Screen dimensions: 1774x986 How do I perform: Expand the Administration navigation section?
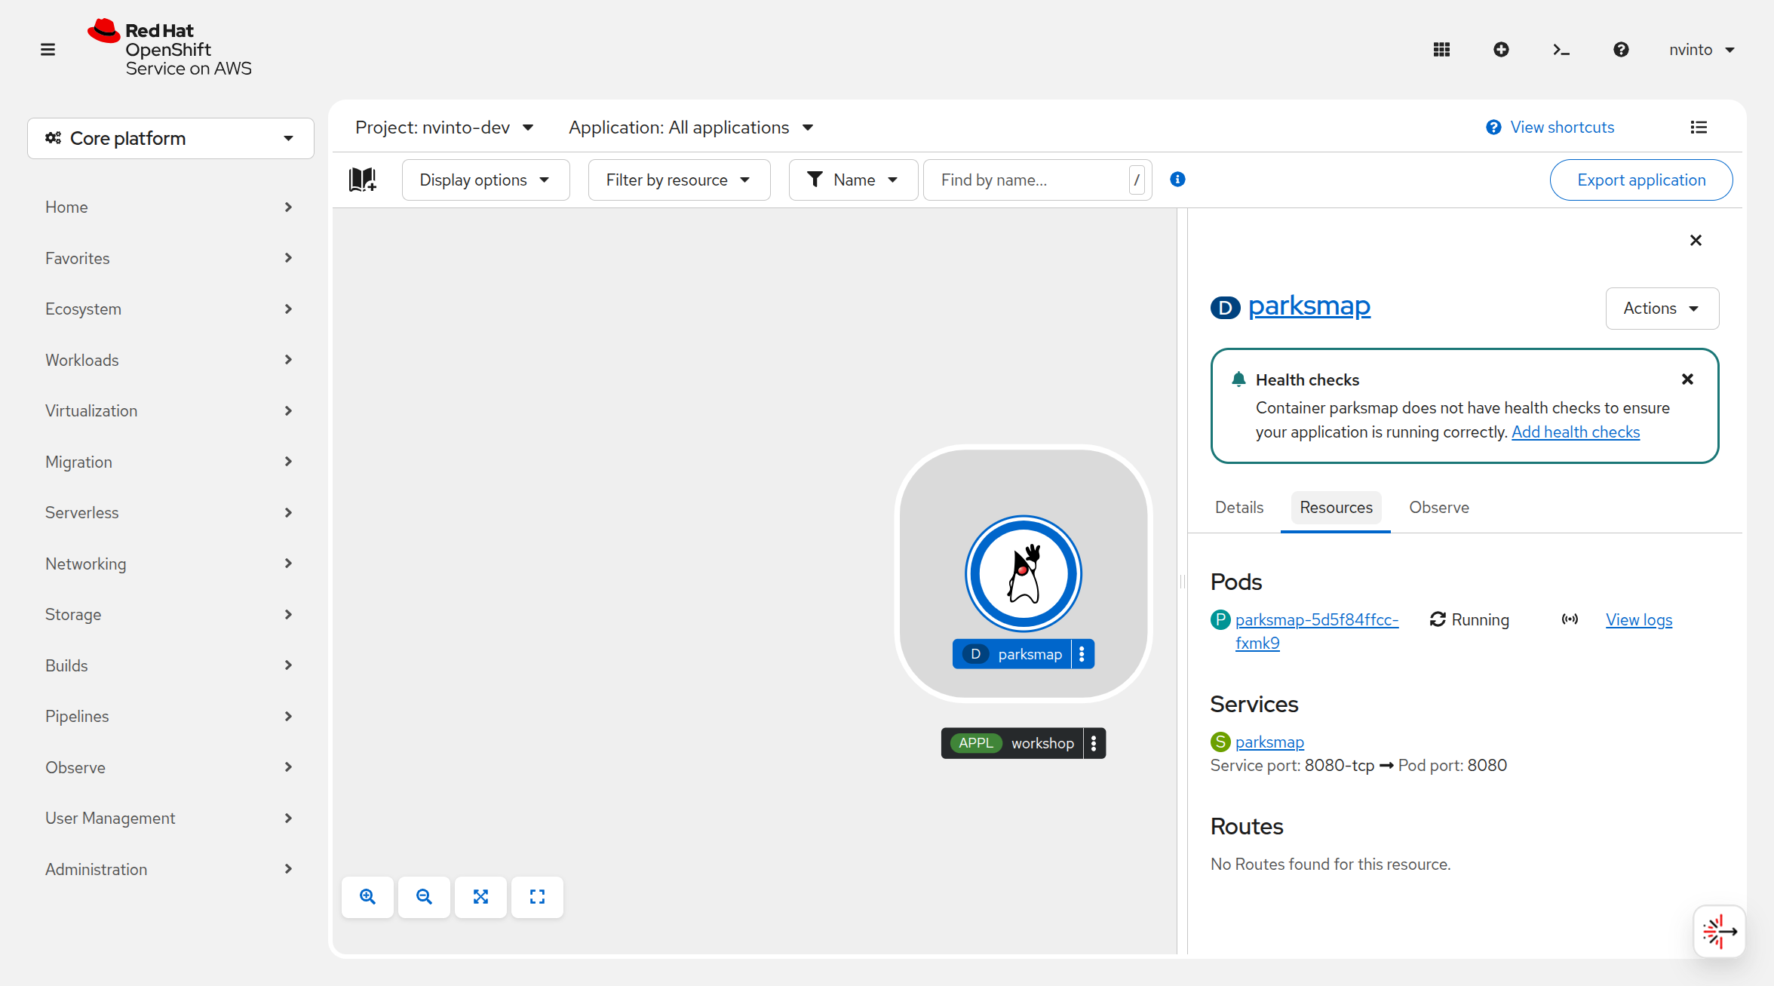[170, 869]
